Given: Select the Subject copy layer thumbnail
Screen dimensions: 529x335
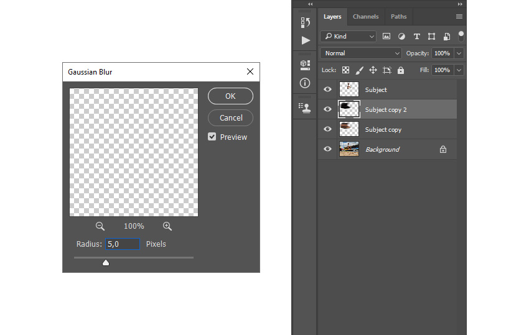Looking at the screenshot, I should (x=349, y=129).
